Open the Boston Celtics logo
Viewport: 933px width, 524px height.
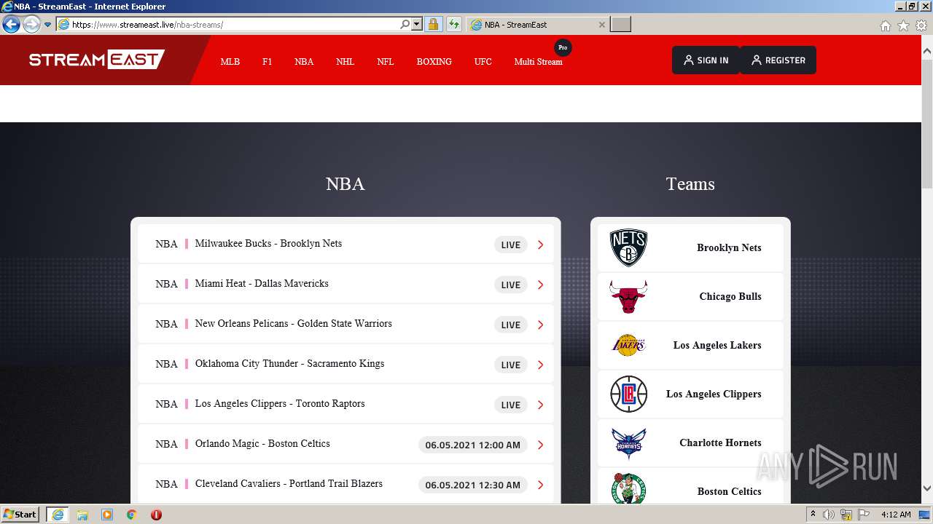coord(628,489)
